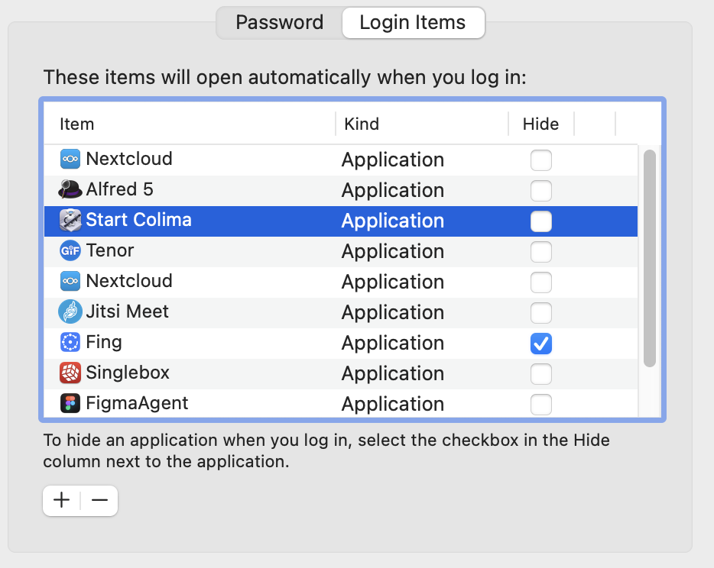This screenshot has height=568, width=714.
Task: Click the Singlebox icon
Action: tap(70, 373)
